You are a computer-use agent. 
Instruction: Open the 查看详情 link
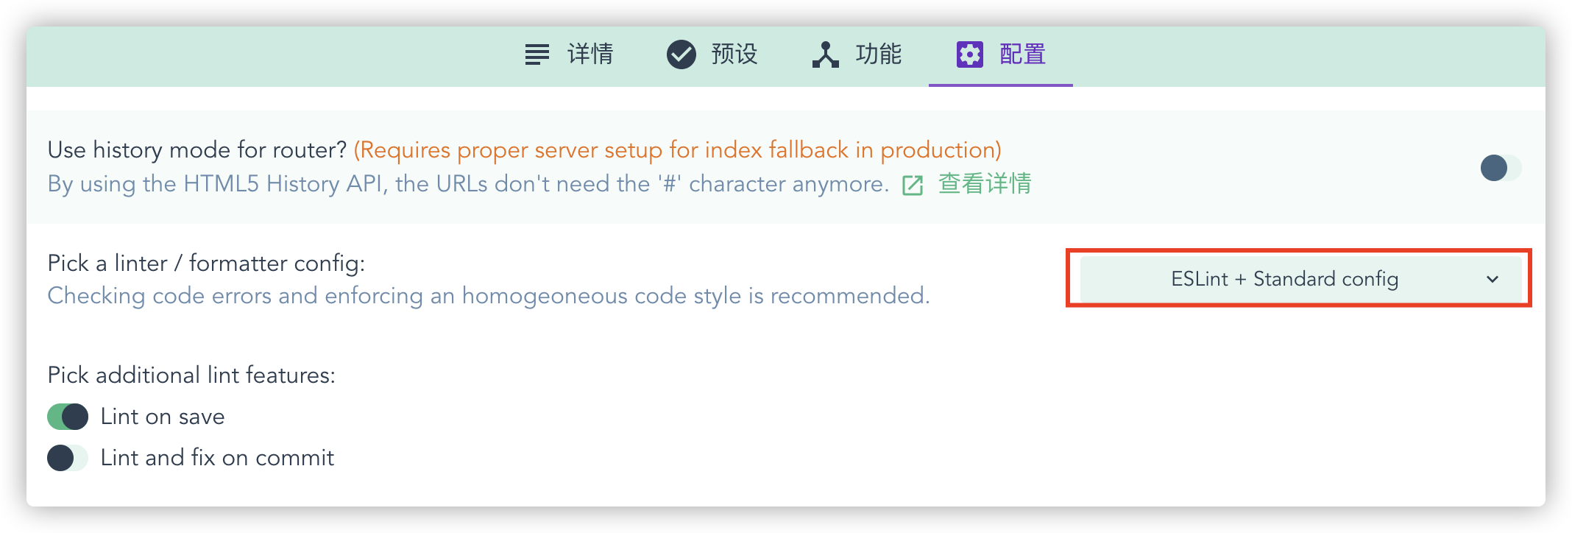(x=985, y=184)
